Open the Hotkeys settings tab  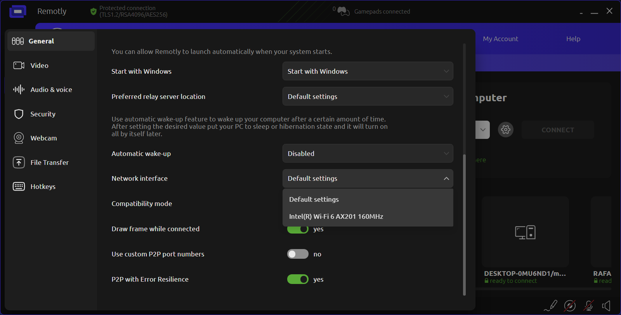pyautogui.click(x=51, y=187)
